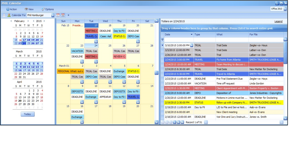Open yellow STATUS event on Feb 19

click(120, 36)
